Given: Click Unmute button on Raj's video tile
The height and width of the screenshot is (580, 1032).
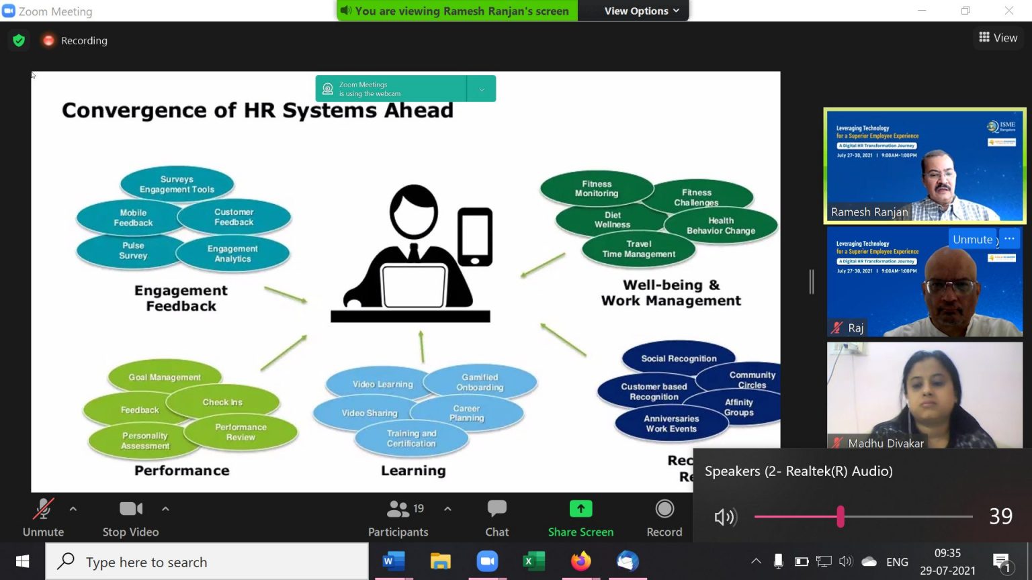Looking at the screenshot, I should tap(972, 240).
